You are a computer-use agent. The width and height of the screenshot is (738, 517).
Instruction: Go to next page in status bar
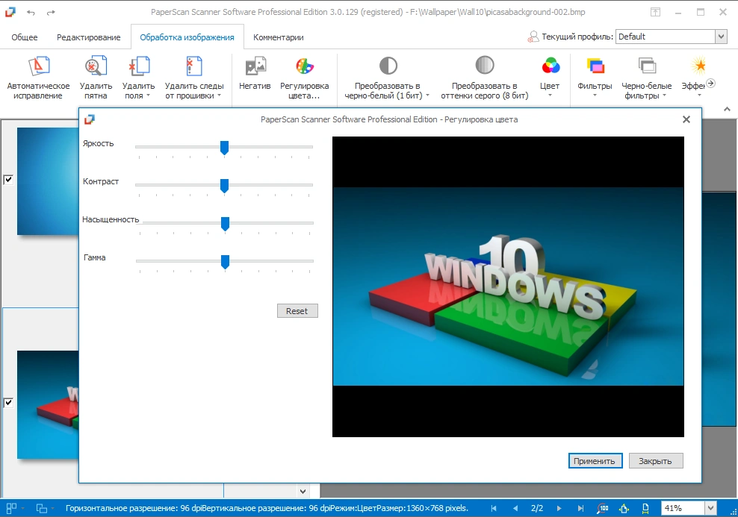(x=559, y=508)
